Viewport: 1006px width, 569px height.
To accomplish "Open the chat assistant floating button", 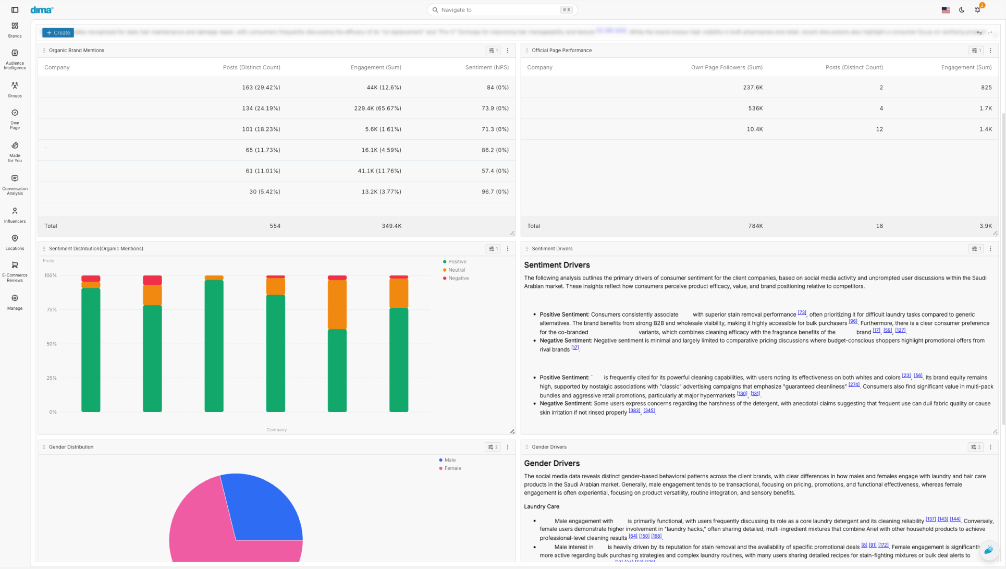I will 989,550.
